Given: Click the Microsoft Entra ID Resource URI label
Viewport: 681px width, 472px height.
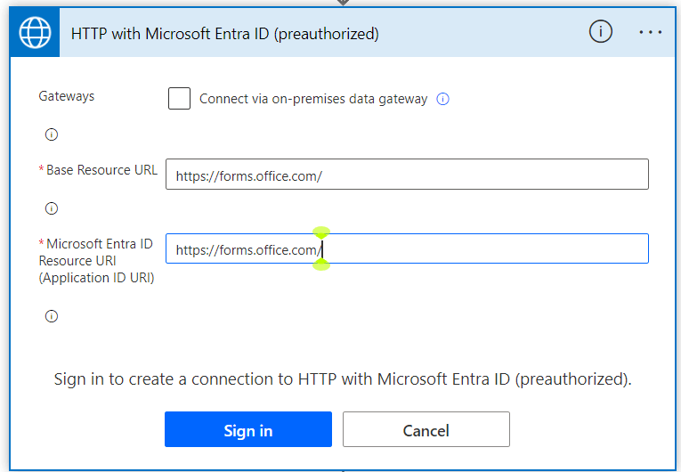Looking at the screenshot, I should [x=96, y=261].
